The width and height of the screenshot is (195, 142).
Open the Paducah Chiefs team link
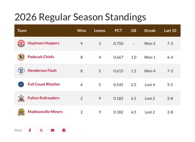(41, 57)
